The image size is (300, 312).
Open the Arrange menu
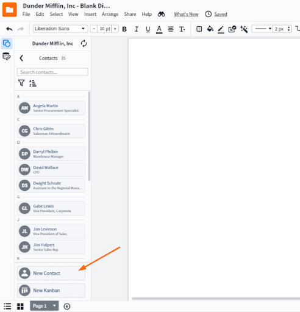point(110,14)
